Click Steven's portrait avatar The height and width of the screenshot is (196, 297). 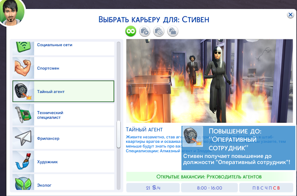coord(12,12)
